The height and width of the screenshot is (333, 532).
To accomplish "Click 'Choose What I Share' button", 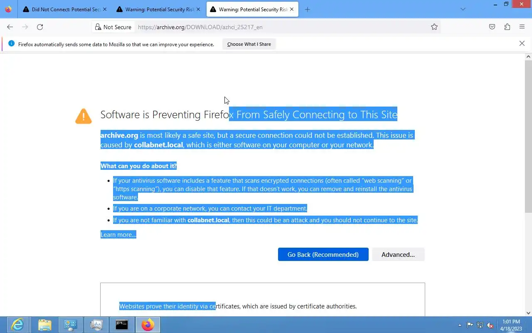I will tap(249, 44).
